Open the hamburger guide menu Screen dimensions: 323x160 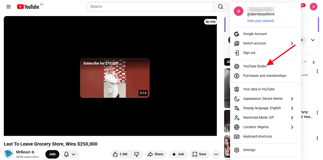point(9,7)
